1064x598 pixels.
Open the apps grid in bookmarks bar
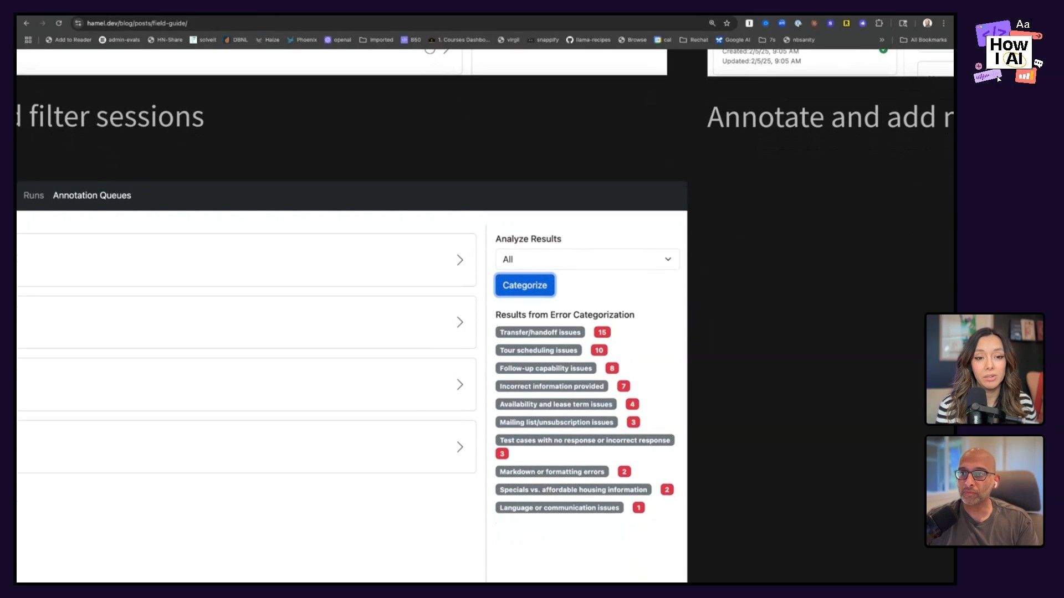point(28,40)
